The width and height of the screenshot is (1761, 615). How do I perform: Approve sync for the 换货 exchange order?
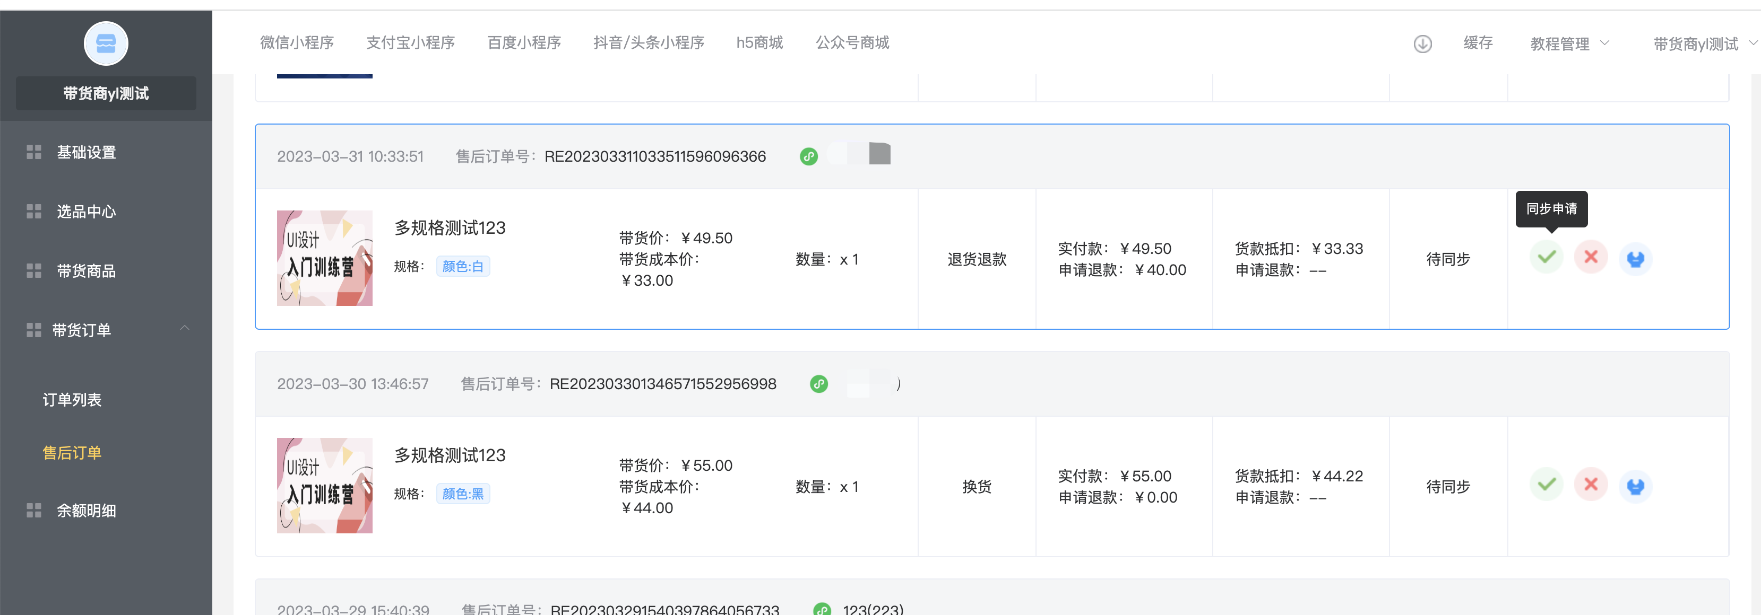coord(1546,485)
